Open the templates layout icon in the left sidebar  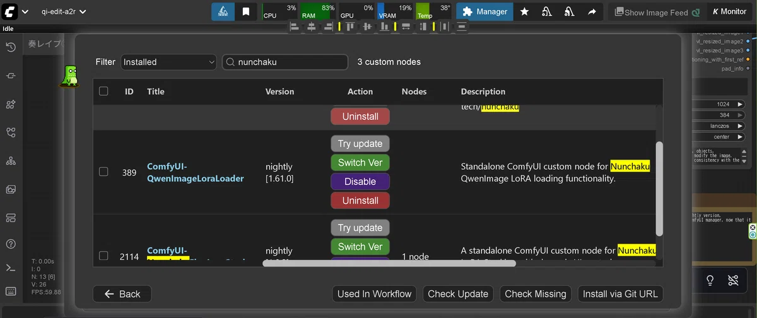[x=11, y=218]
